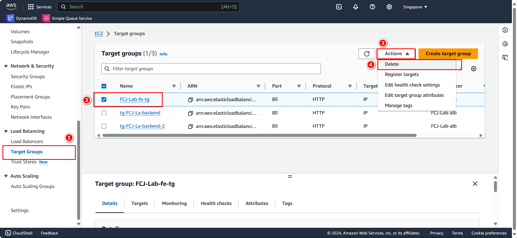Launch CloudShell from top bar icon
The width and height of the screenshot is (517, 238).
[339, 7]
